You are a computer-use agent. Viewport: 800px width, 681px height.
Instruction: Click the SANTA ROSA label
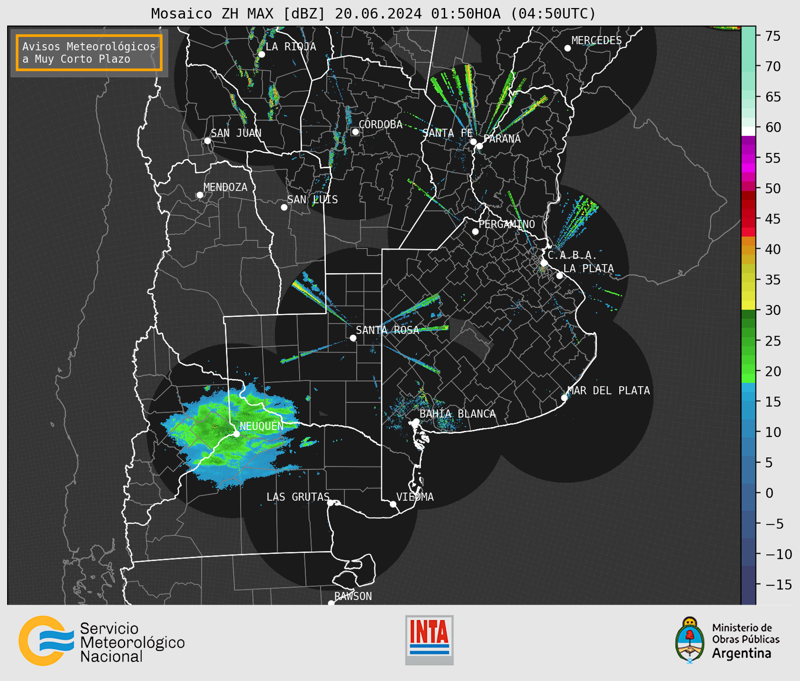click(388, 330)
